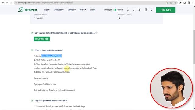Viewport: 195px width, 110px height.
Task: Expand the Gigs dropdown menu
Action: [x=47, y=10]
